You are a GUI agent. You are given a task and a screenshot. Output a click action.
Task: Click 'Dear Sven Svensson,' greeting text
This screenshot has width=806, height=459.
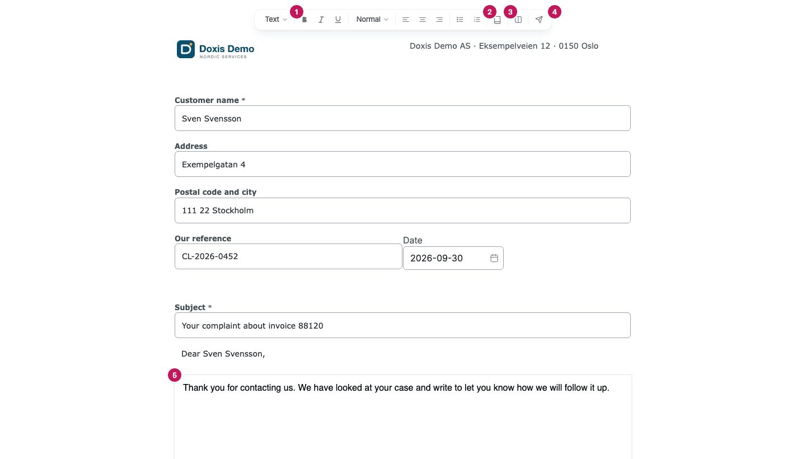(223, 354)
